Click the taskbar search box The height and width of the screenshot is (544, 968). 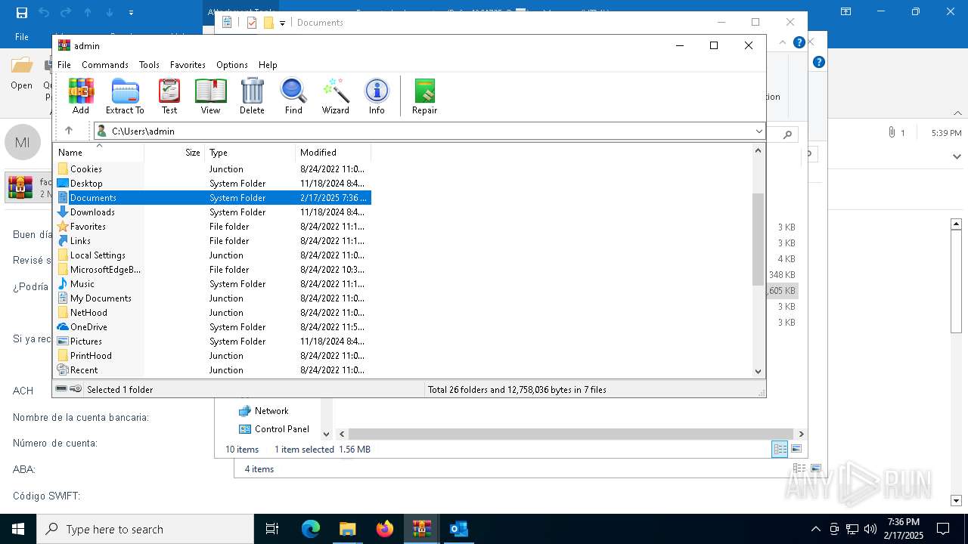pyautogui.click(x=145, y=529)
